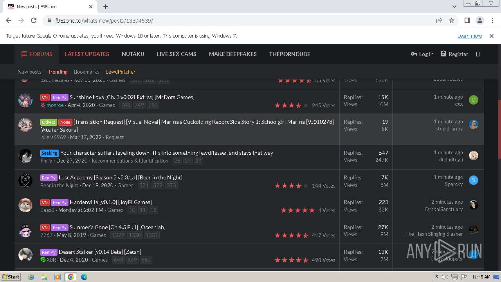Share this page icon in address bar
Screen dimensions: 501x282
[439, 20]
